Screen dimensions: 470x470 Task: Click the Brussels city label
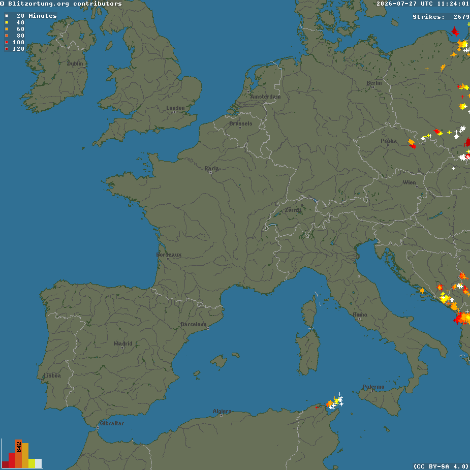click(x=240, y=123)
